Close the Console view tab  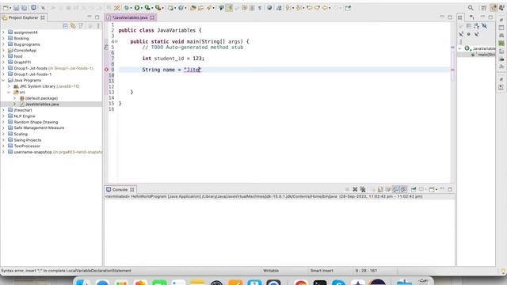click(132, 190)
